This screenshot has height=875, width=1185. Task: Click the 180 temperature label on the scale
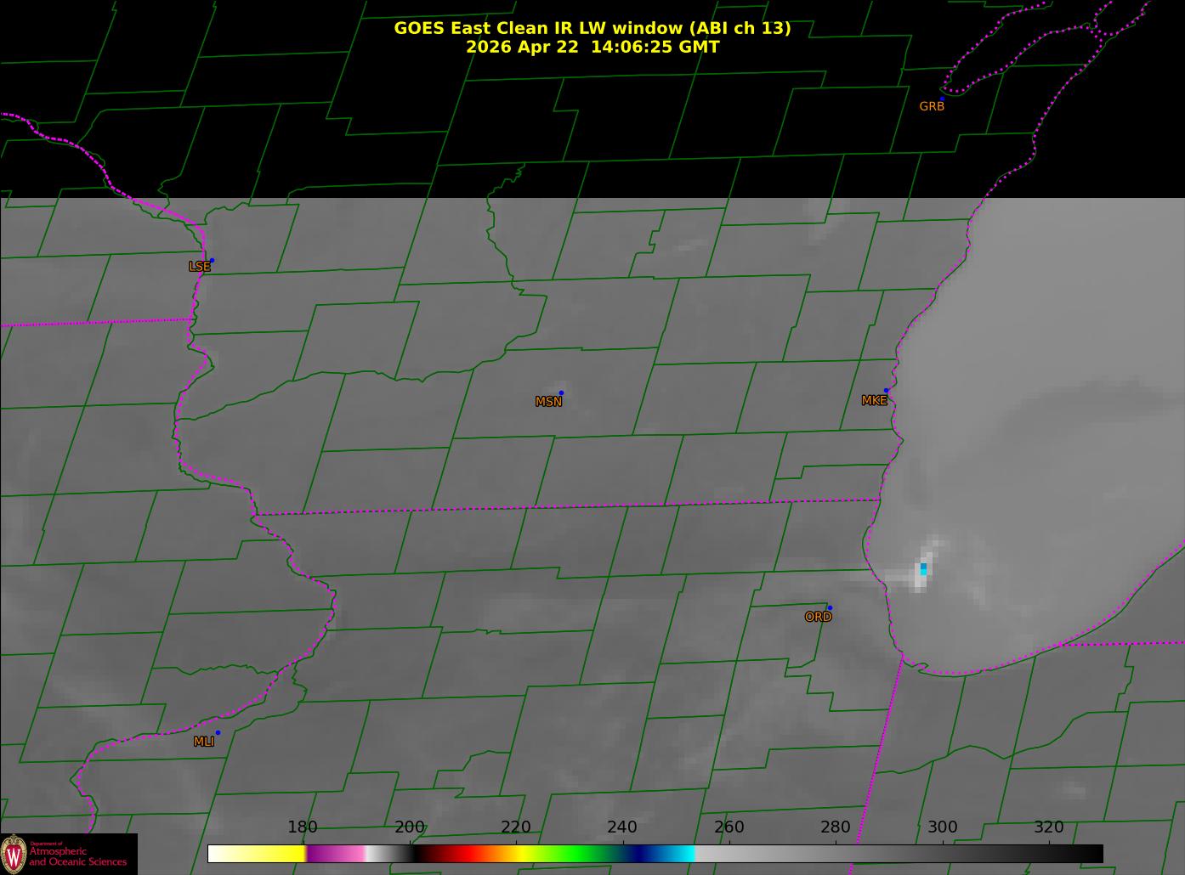[x=303, y=827]
